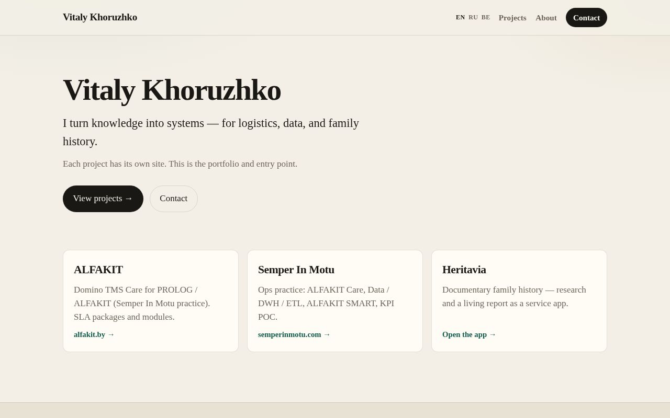Open the About nav item

click(x=546, y=18)
